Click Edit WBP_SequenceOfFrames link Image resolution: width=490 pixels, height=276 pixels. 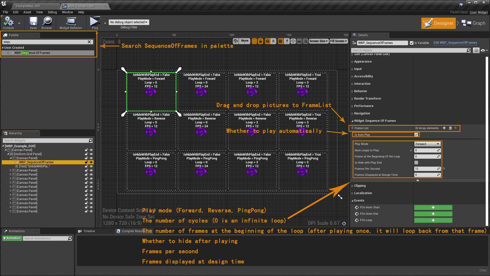click(x=455, y=43)
